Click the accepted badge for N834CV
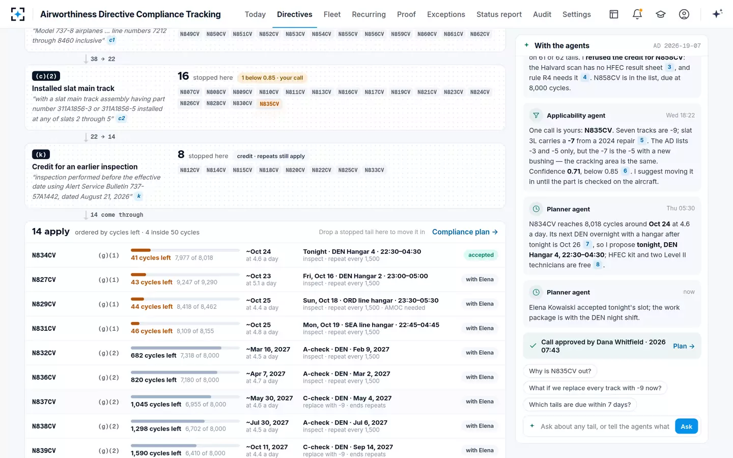The width and height of the screenshot is (733, 458). [481, 255]
